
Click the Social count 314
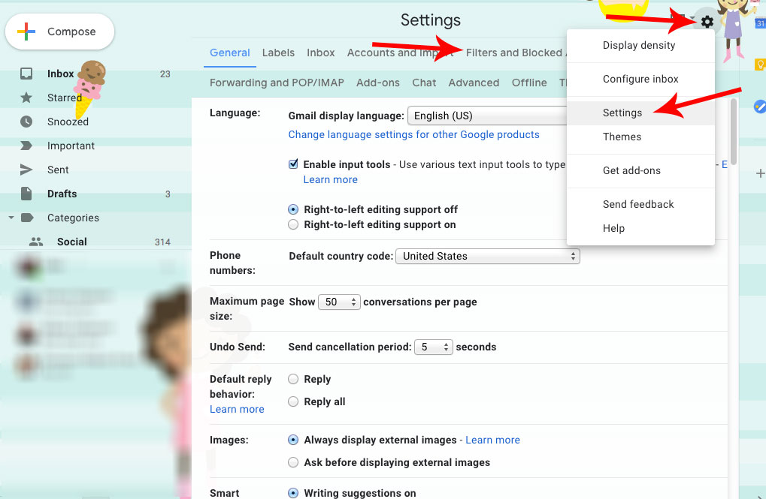point(162,242)
